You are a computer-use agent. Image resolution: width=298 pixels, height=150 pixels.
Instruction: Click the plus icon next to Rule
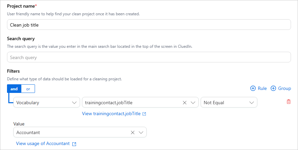pyautogui.click(x=253, y=88)
